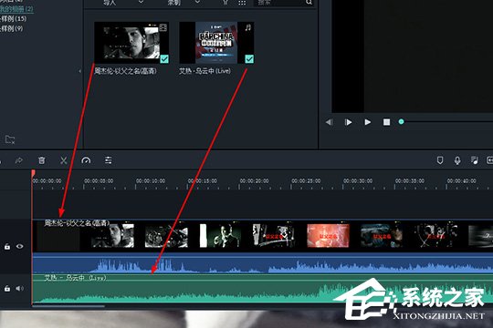Click ruler at 00:00:25:00

click(306, 181)
